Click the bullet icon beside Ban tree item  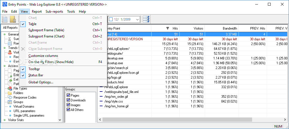pyautogui.click(x=10, y=61)
